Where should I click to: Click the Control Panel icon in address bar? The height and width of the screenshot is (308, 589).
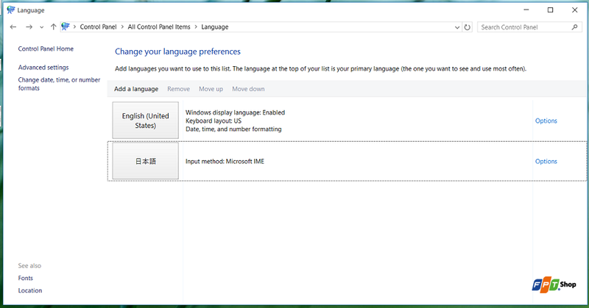point(66,26)
